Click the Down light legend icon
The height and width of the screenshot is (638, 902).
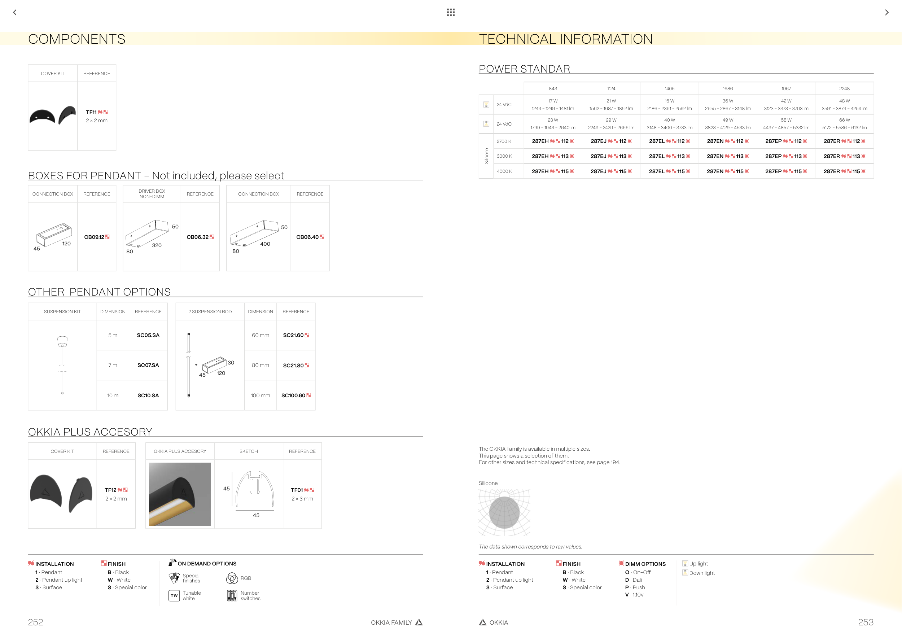pos(685,573)
